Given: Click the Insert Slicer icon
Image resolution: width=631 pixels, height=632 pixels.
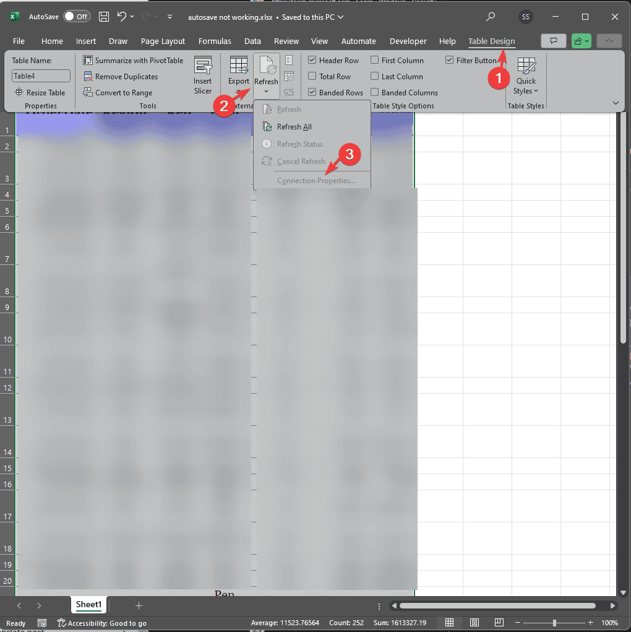Looking at the screenshot, I should click(x=203, y=76).
